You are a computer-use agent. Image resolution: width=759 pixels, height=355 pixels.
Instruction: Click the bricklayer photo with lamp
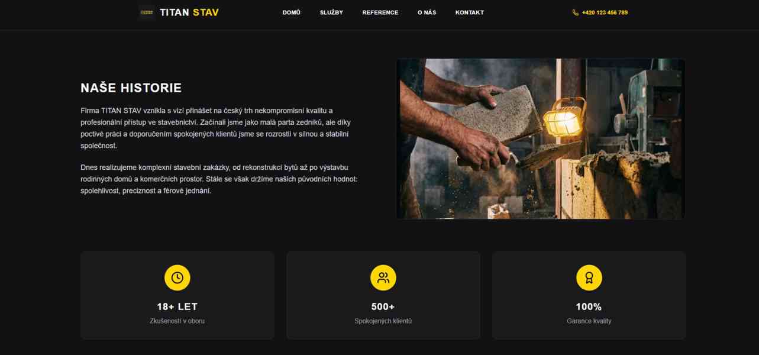tap(541, 138)
